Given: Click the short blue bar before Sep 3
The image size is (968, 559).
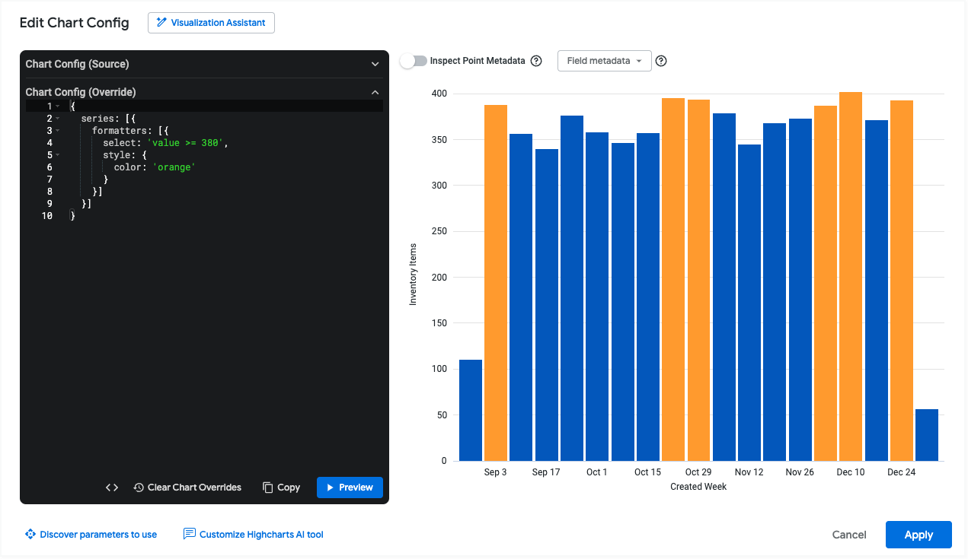Looking at the screenshot, I should pos(471,411).
